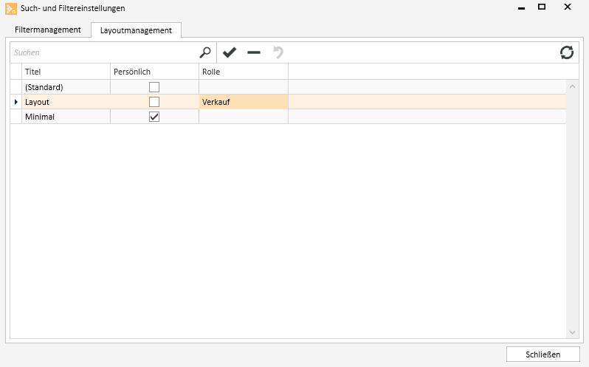Select the Layoutmanagement tab
Screen dimensions: 589x367
coord(136,30)
